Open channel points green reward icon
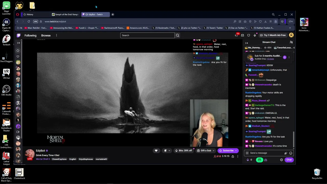This screenshot has height=184, width=327. click(260, 160)
